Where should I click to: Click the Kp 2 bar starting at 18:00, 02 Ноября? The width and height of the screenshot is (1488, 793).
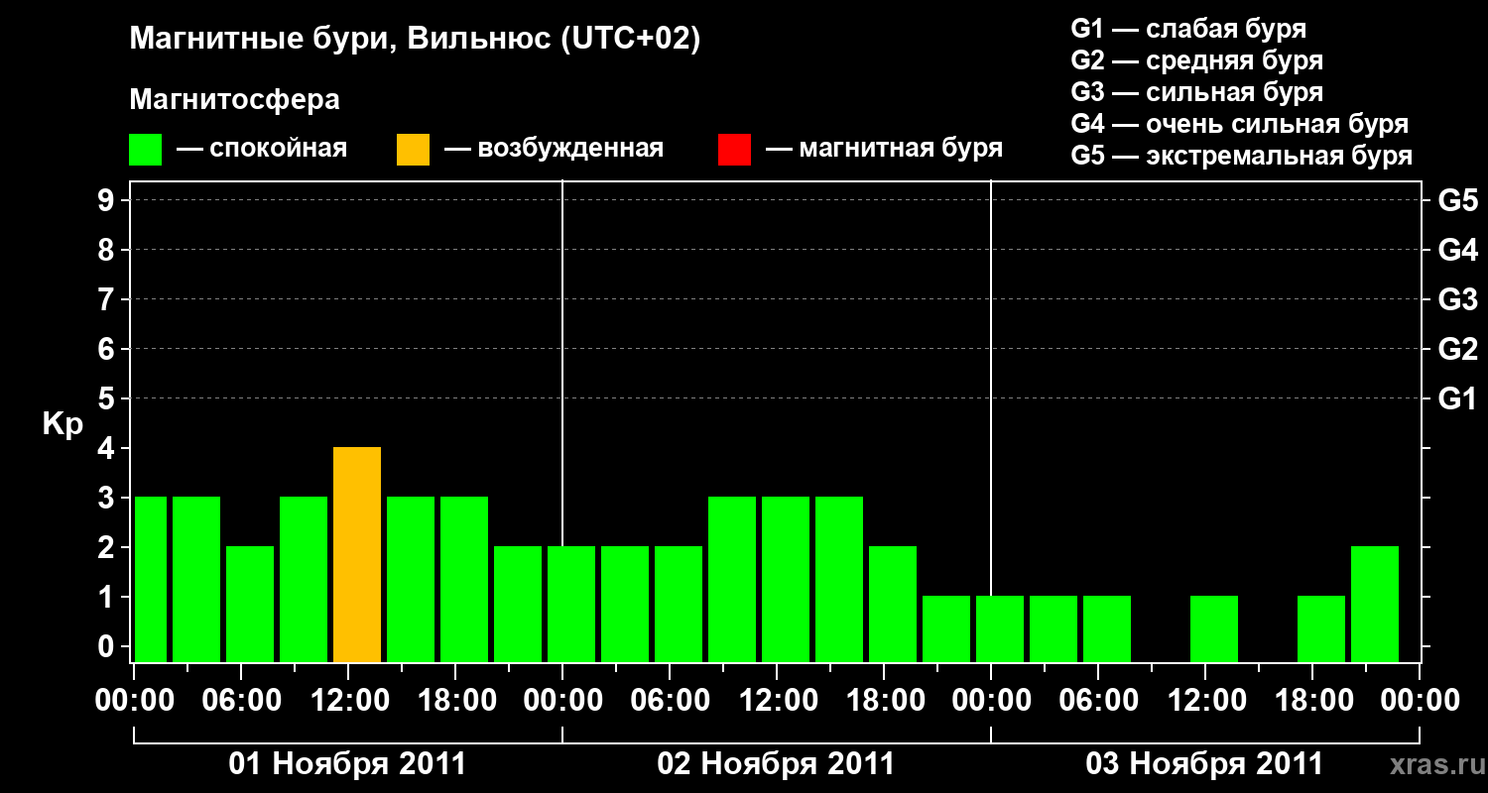[x=893, y=605]
